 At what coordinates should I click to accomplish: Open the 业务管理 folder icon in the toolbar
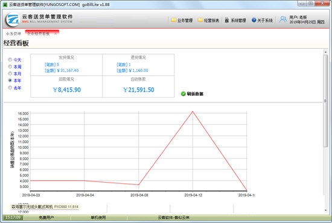(x=174, y=20)
